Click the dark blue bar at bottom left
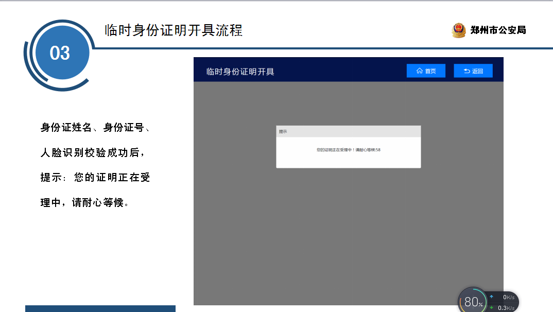Screen dimensions: 553x312 [x=100, y=308]
